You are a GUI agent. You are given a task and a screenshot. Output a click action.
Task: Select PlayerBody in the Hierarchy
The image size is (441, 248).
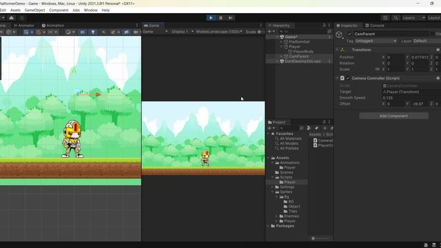[x=303, y=52]
